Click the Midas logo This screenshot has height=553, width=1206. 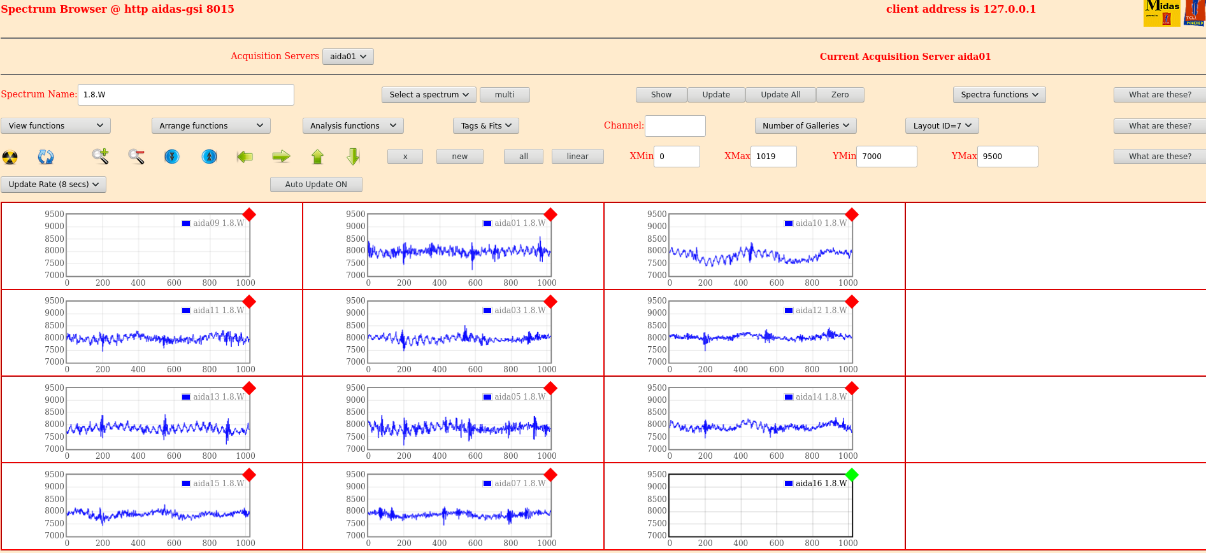pyautogui.click(x=1161, y=13)
